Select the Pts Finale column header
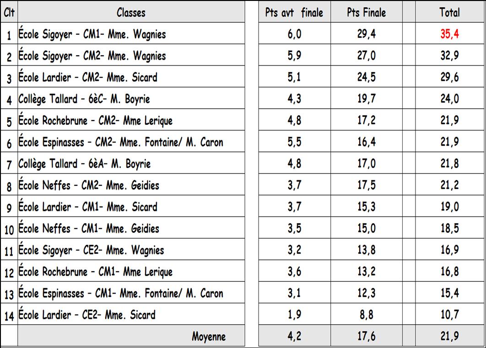The width and height of the screenshot is (486, 348). pyautogui.click(x=367, y=12)
